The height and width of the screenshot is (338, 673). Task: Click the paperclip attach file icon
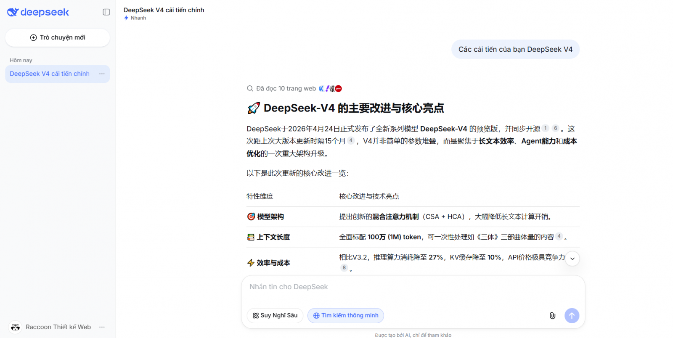coord(552,315)
